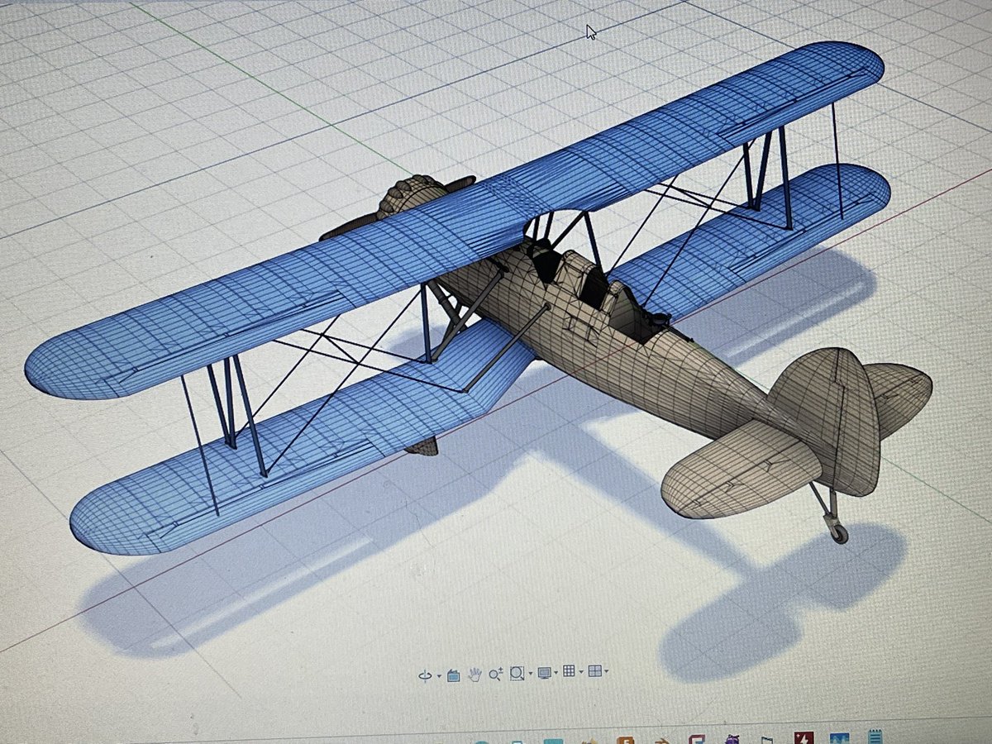Click the Grid and Snaps icon
The image size is (992, 744).
pyautogui.click(x=569, y=670)
